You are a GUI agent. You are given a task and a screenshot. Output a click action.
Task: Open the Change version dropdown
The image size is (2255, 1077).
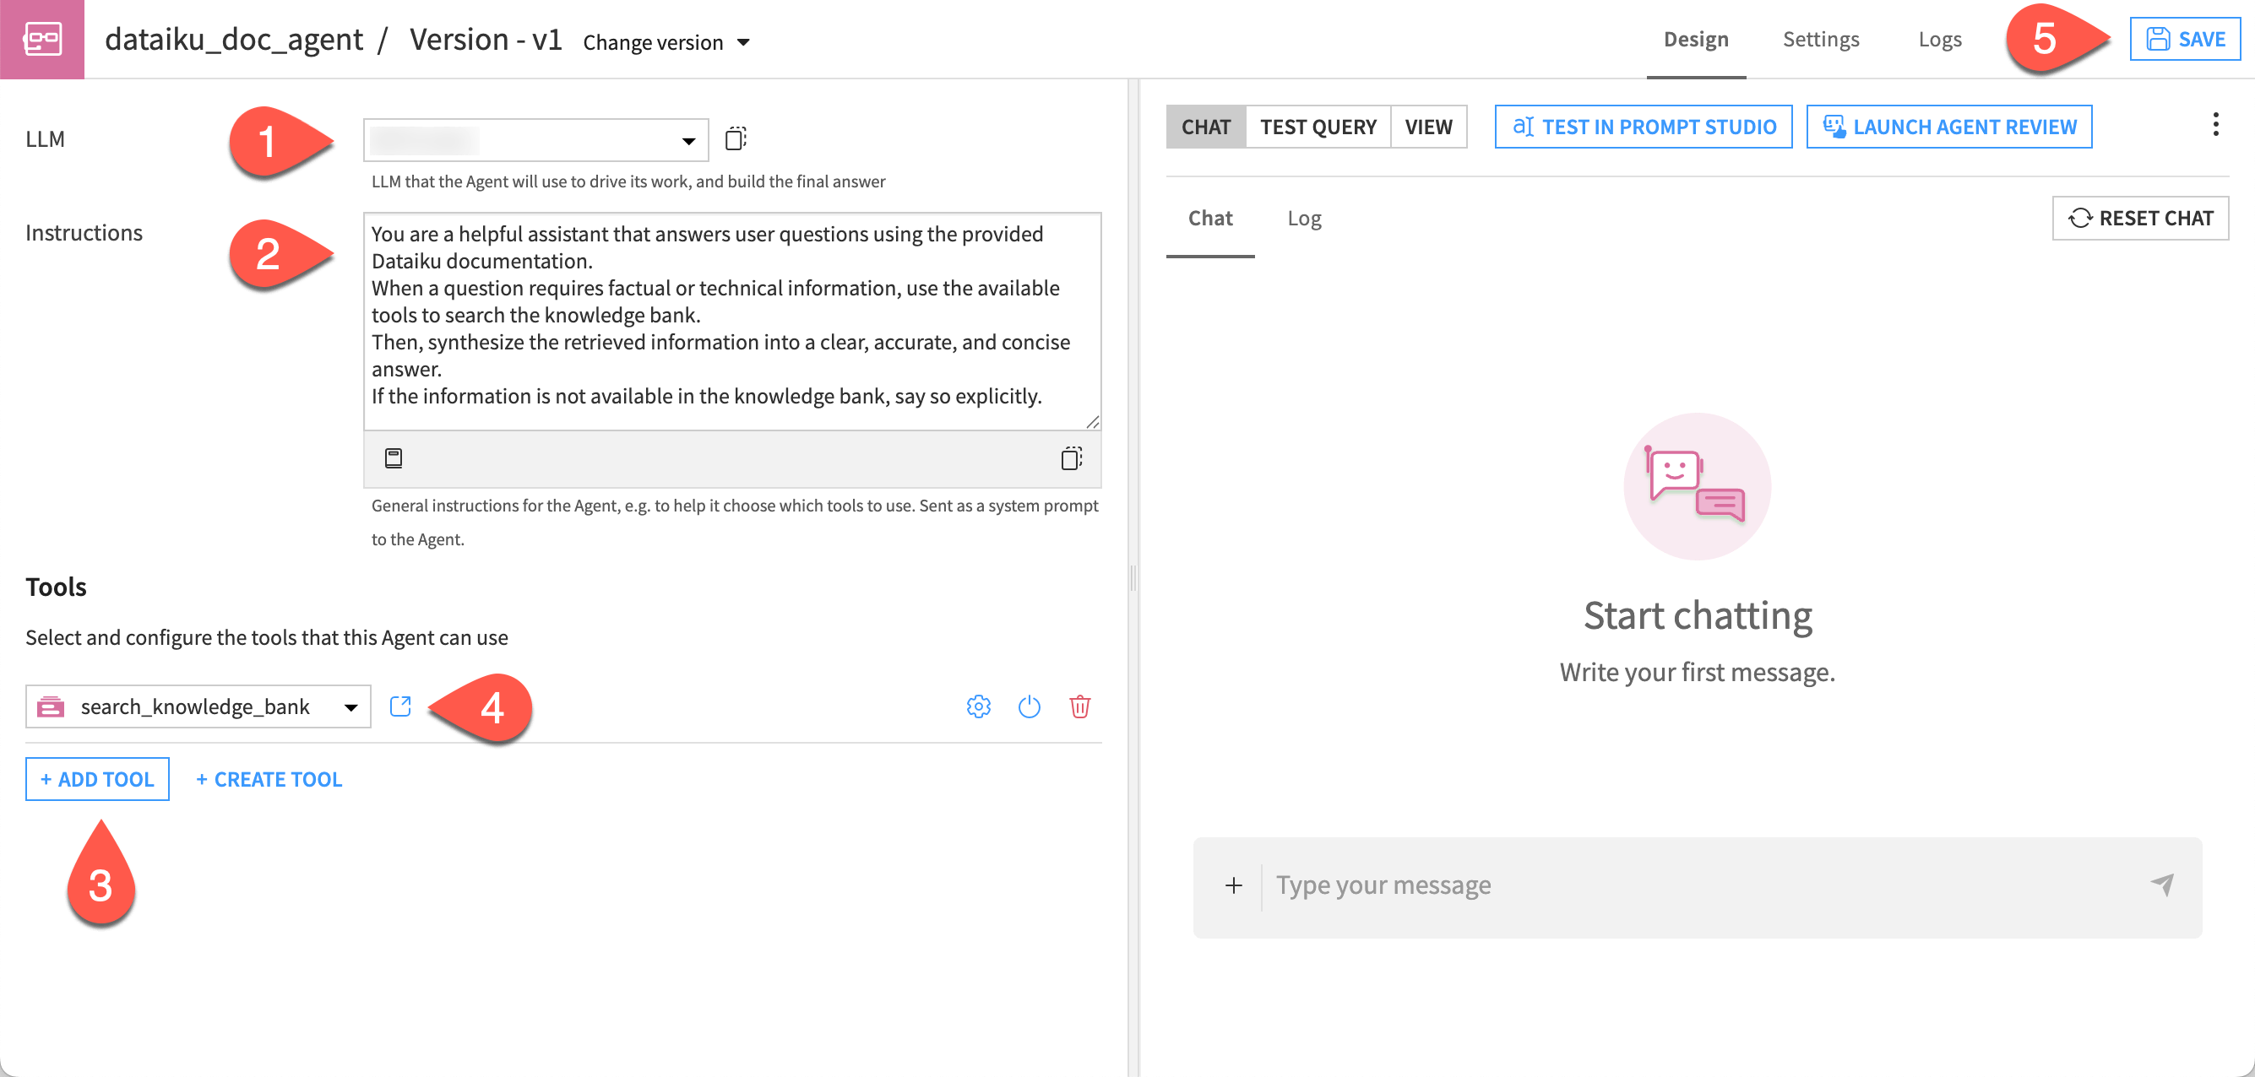666,41
